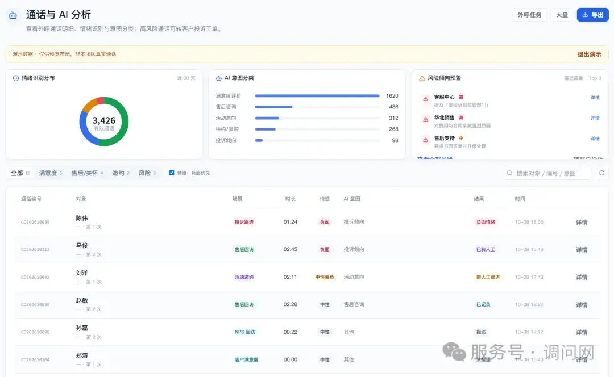Click alert icon next to 华北销售

point(425,119)
